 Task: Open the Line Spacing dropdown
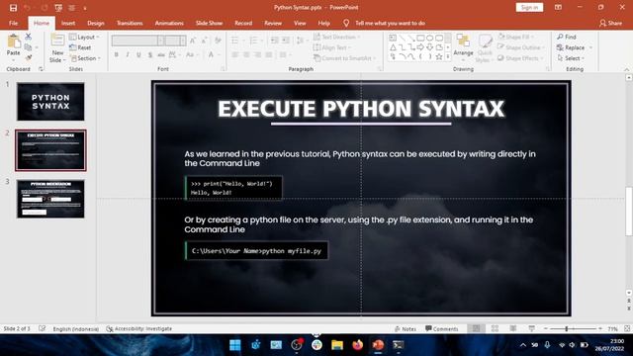[301, 41]
